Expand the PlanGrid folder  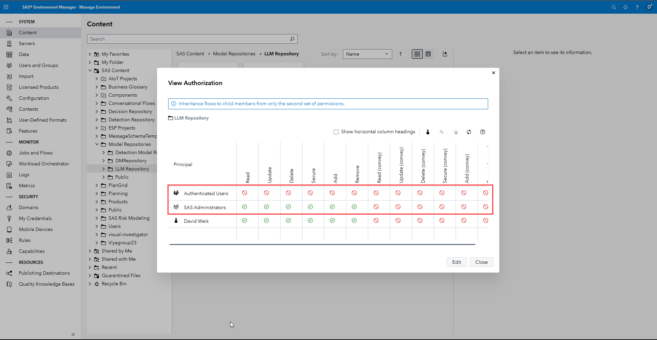click(x=97, y=185)
